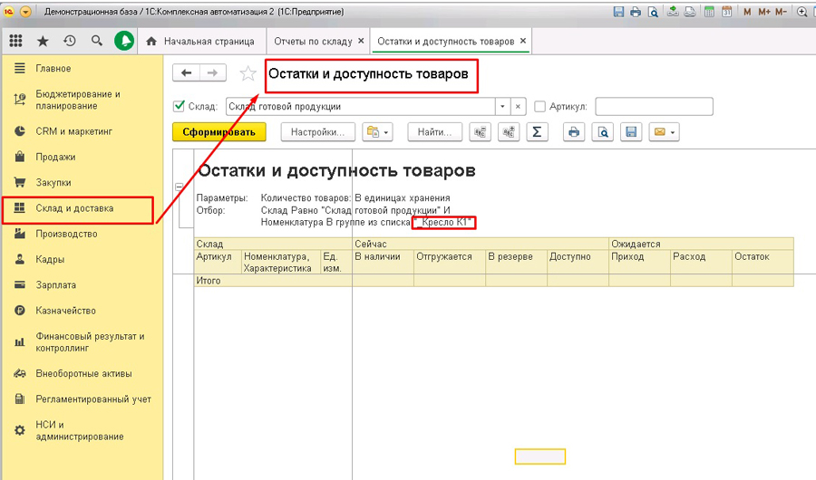The width and height of the screenshot is (816, 480).
Task: Click the Артикул input field
Action: (654, 107)
